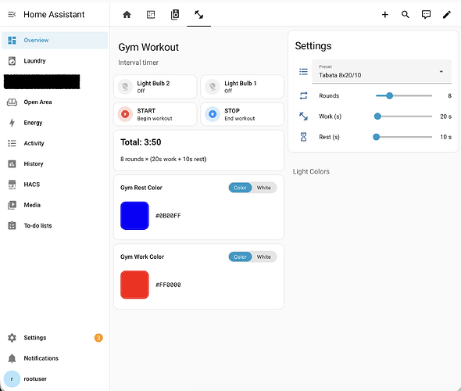
Task: Click the rootuser avatar circle
Action: (x=12, y=379)
